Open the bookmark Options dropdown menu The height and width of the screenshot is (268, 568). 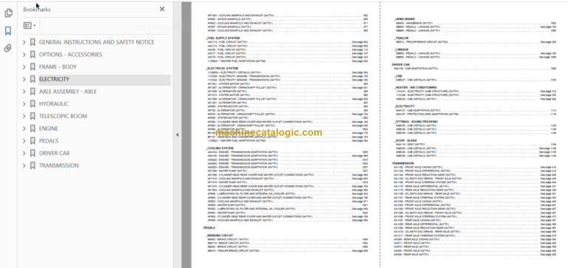[x=30, y=25]
